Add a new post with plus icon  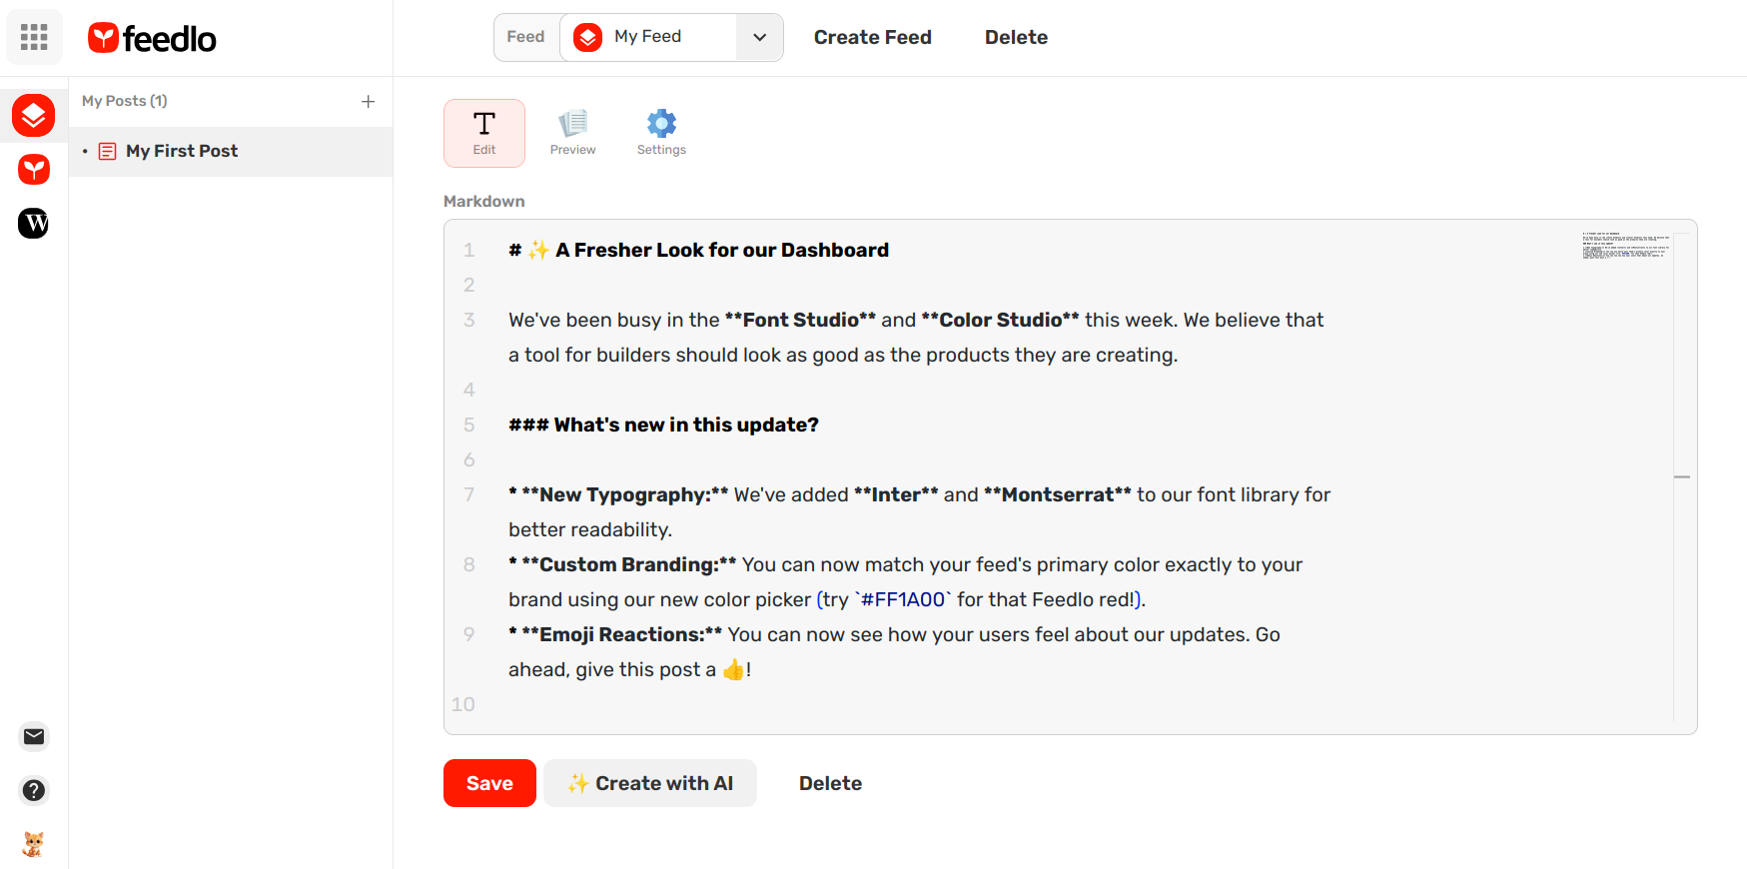pos(368,101)
